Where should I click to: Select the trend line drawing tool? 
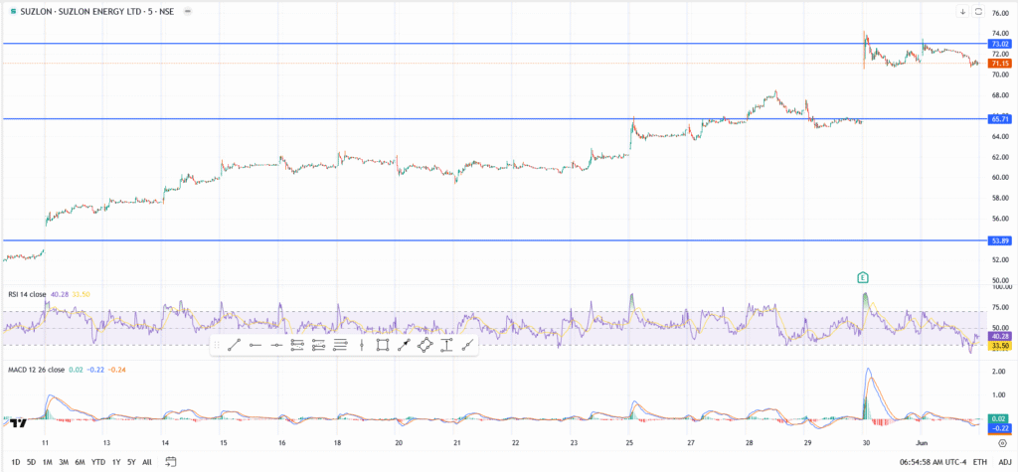(x=233, y=345)
